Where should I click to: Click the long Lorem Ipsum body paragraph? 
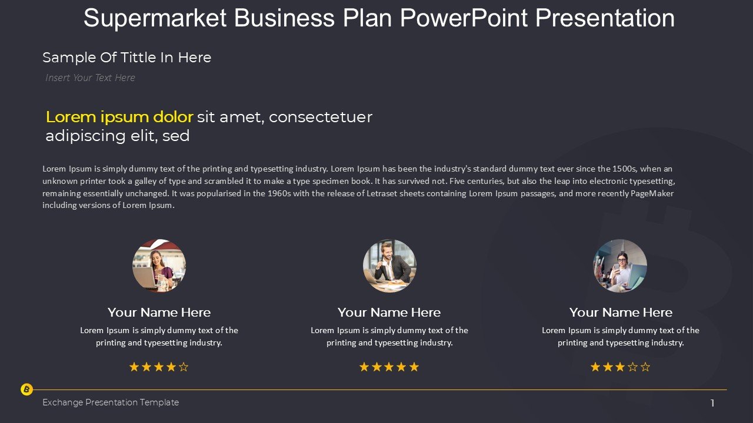359,187
